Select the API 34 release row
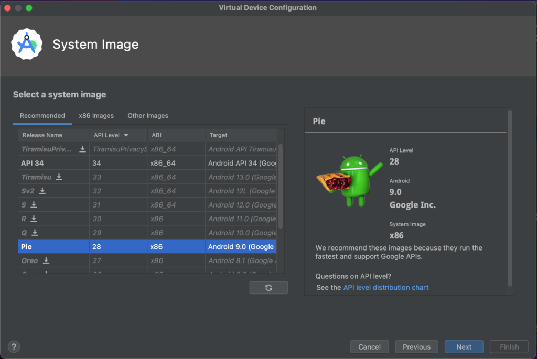The image size is (537, 359). coord(147,163)
